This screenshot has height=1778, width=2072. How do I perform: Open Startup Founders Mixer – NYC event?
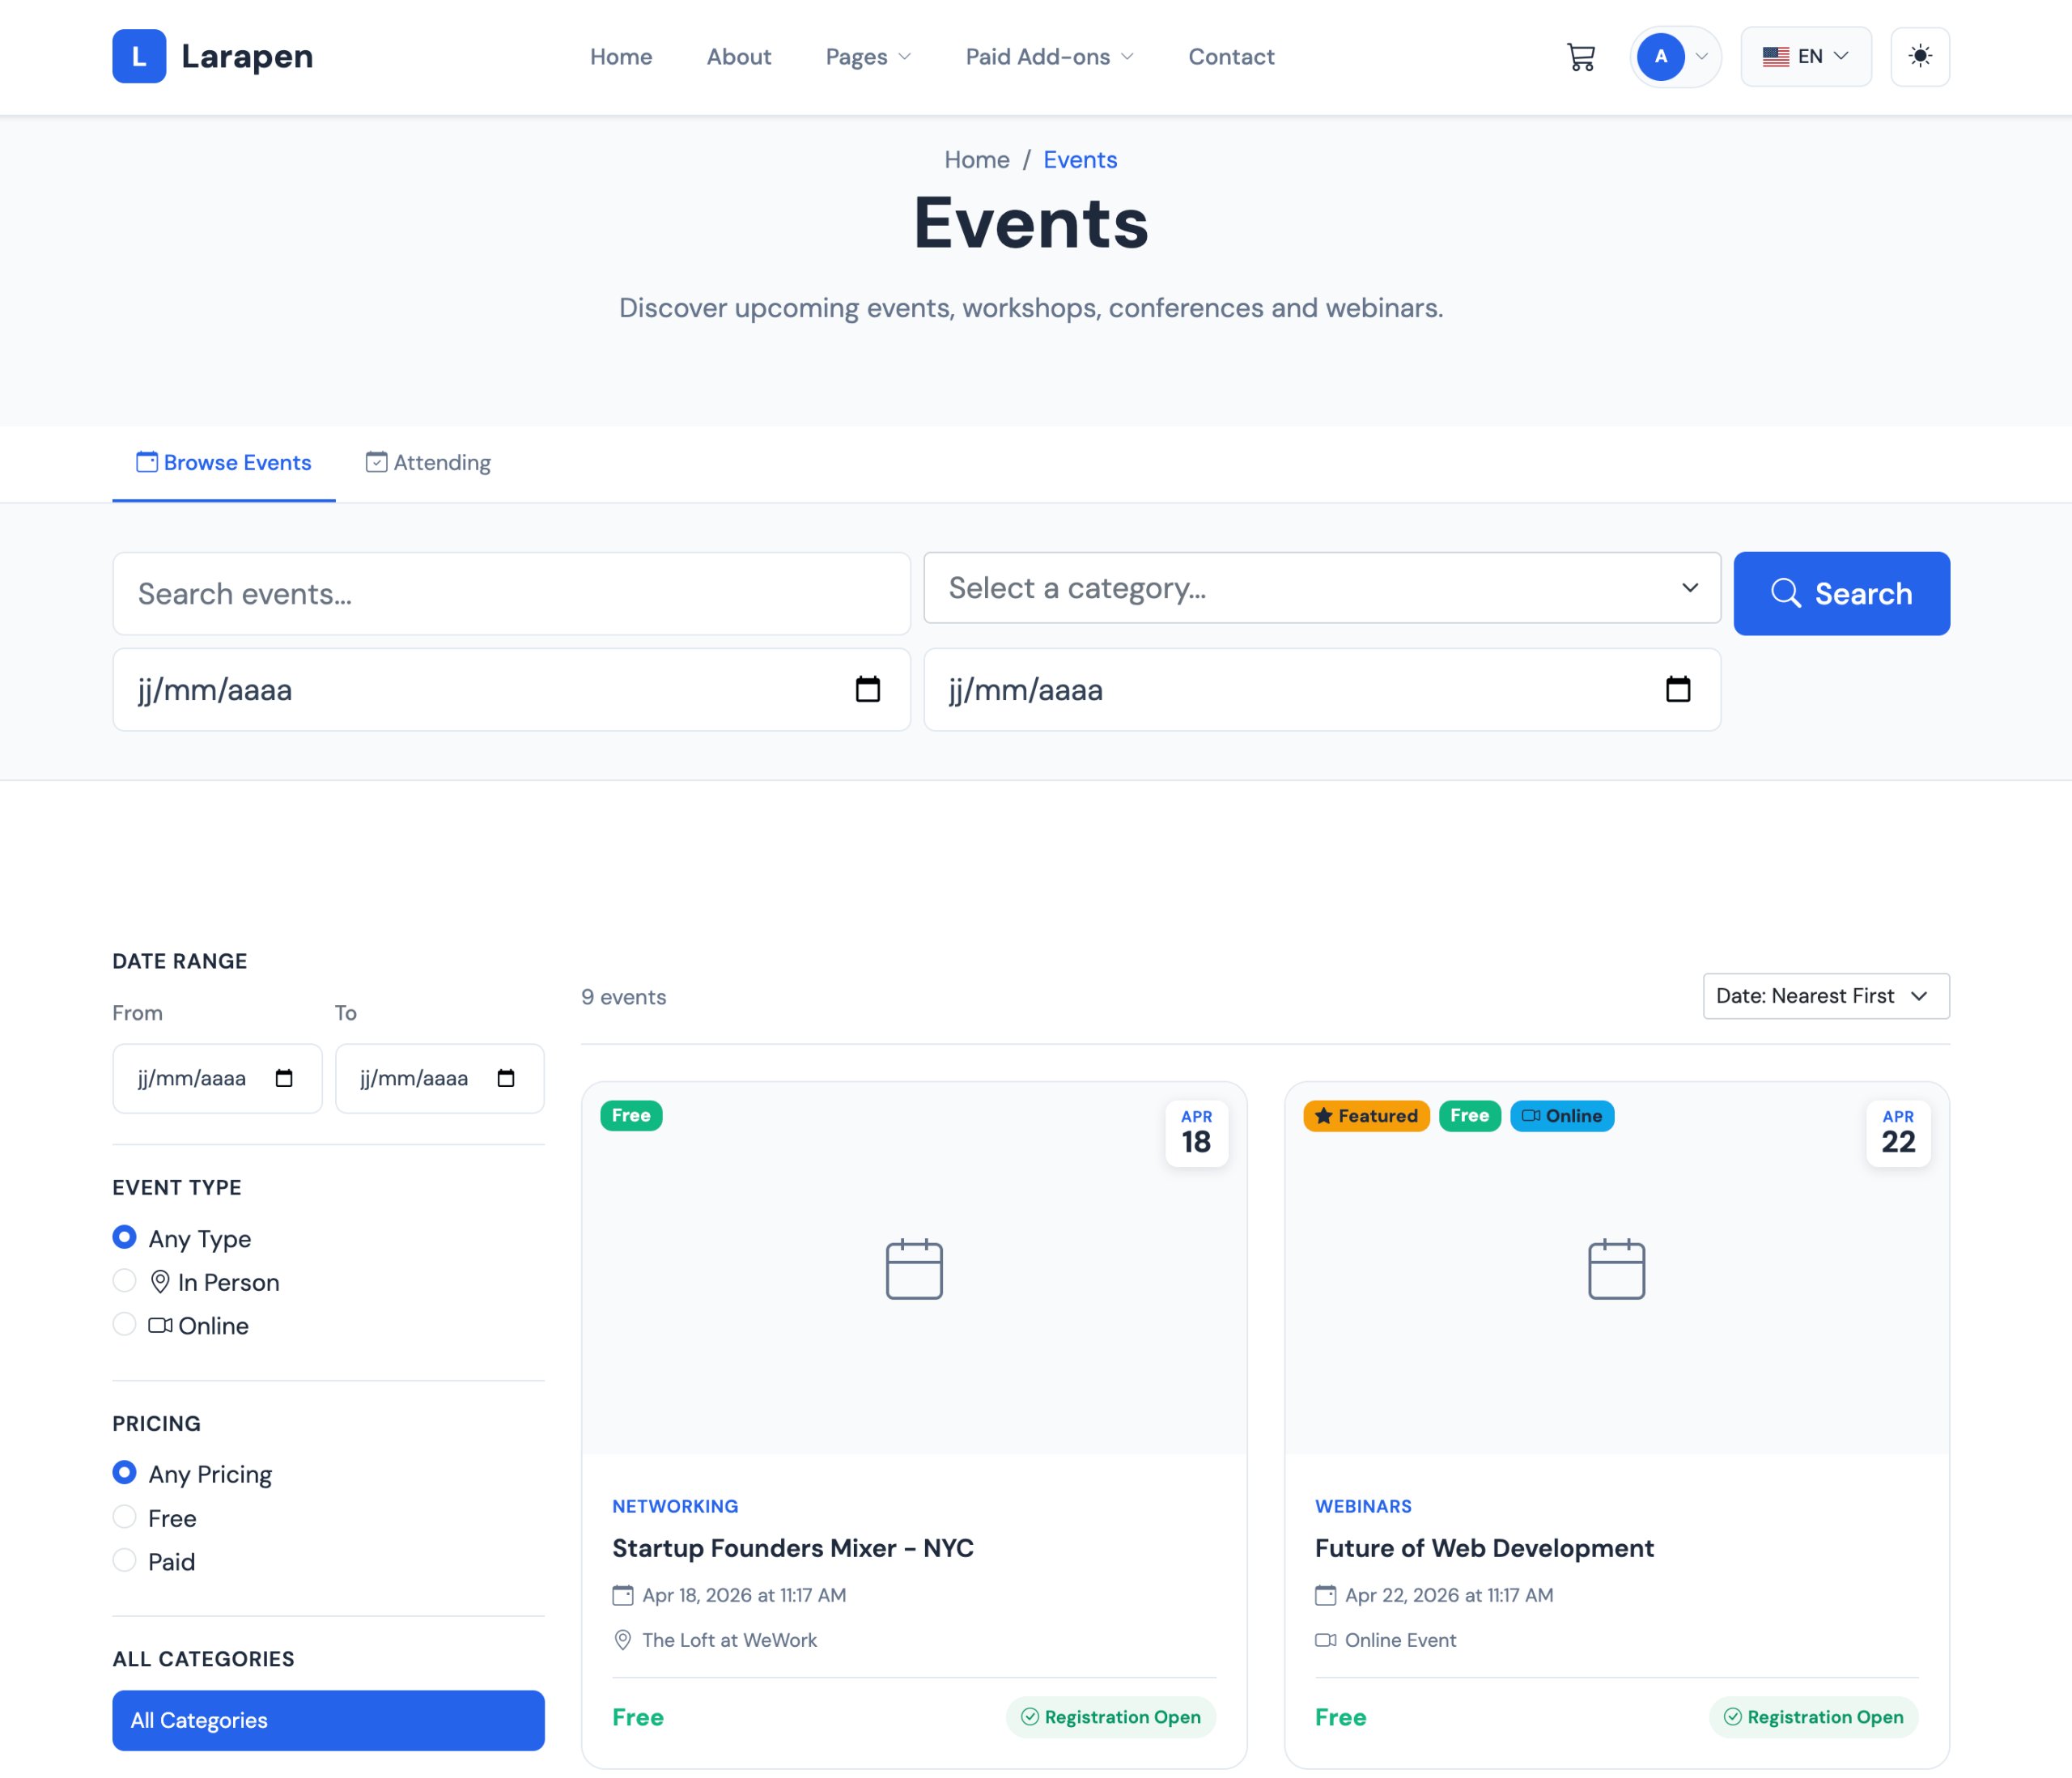click(x=792, y=1548)
